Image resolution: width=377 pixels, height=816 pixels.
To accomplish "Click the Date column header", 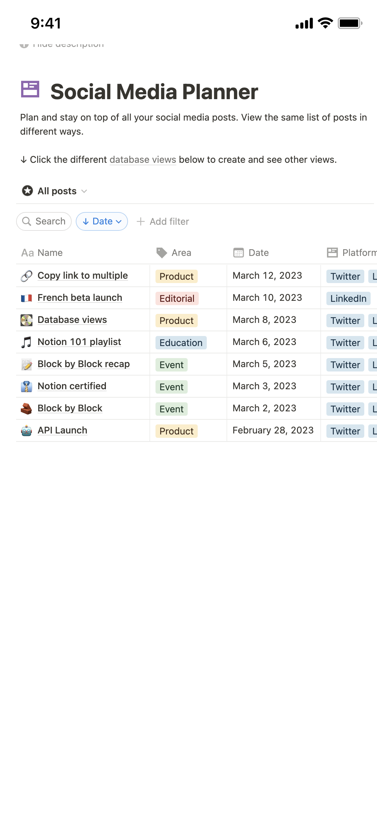I will [x=258, y=253].
